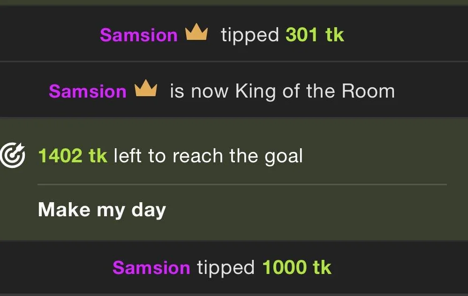
Task: Click the word 'tipped' before 1000 tk
Action: point(226,268)
